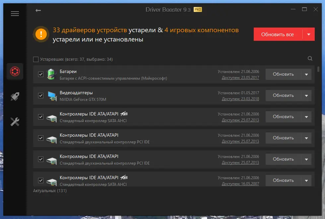Click the vertical scrollbar thumb of driver list
The width and height of the screenshot is (325, 219).
coord(318,69)
